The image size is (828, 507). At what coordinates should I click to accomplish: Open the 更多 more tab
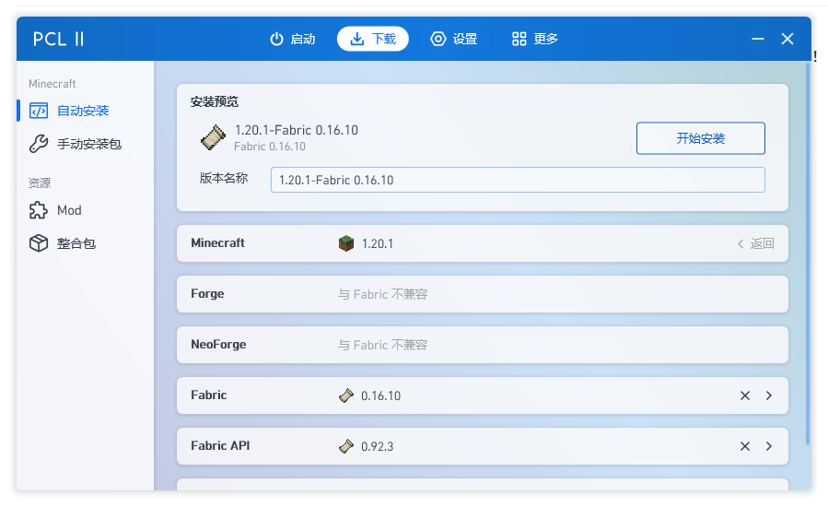point(535,39)
